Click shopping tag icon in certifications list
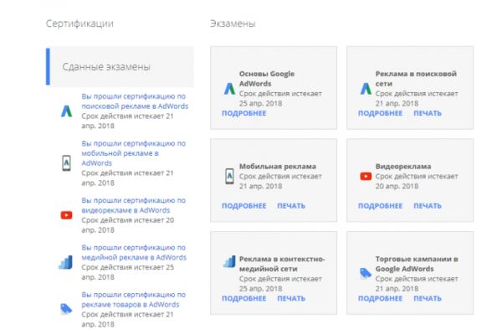The height and width of the screenshot is (335, 502). coord(66,309)
